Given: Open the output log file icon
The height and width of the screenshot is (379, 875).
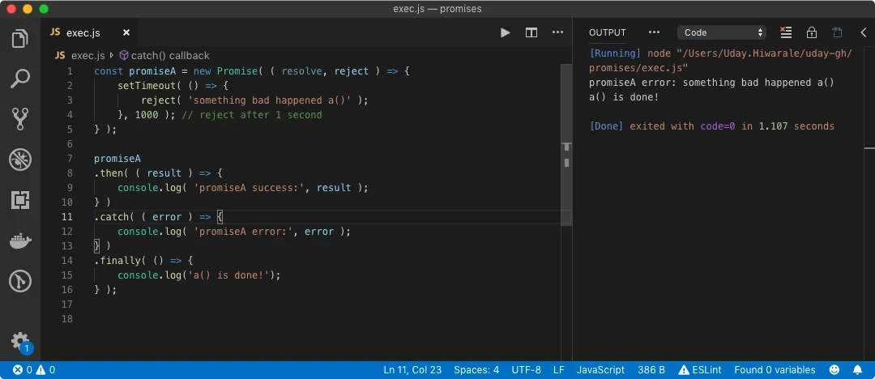Looking at the screenshot, I should 837,32.
